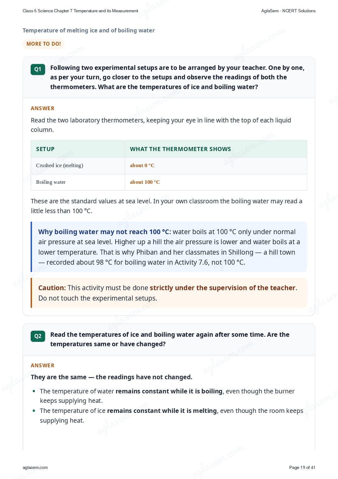The width and height of the screenshot is (338, 479).
Task: Click the AglaSem · NCERT Solutions header text
Action: point(288,11)
